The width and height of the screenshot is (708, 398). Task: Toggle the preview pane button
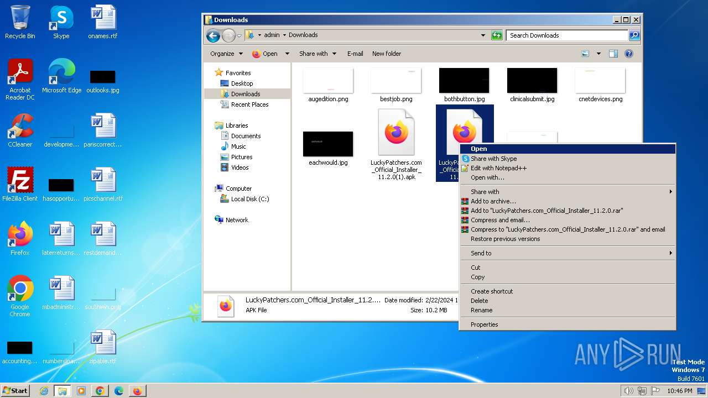(613, 54)
